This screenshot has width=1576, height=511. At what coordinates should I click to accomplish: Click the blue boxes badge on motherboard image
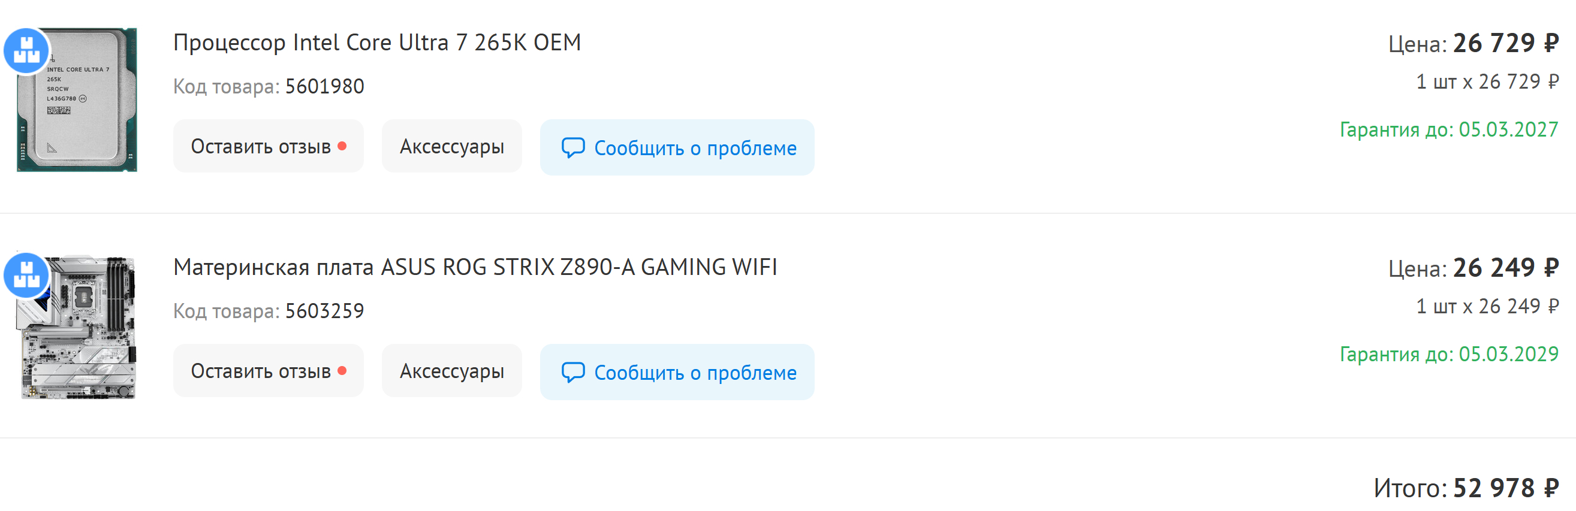click(x=26, y=275)
